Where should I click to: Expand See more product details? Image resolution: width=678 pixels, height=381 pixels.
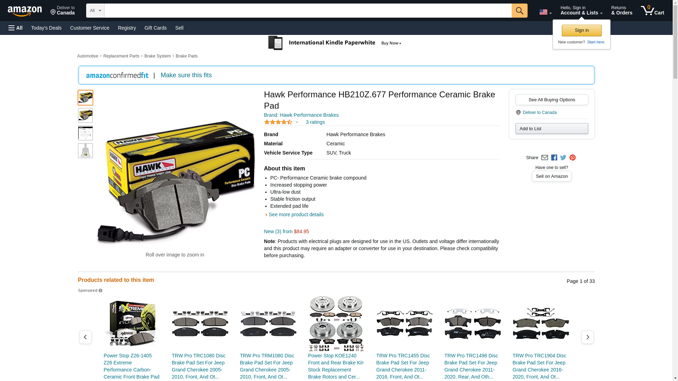click(x=296, y=214)
